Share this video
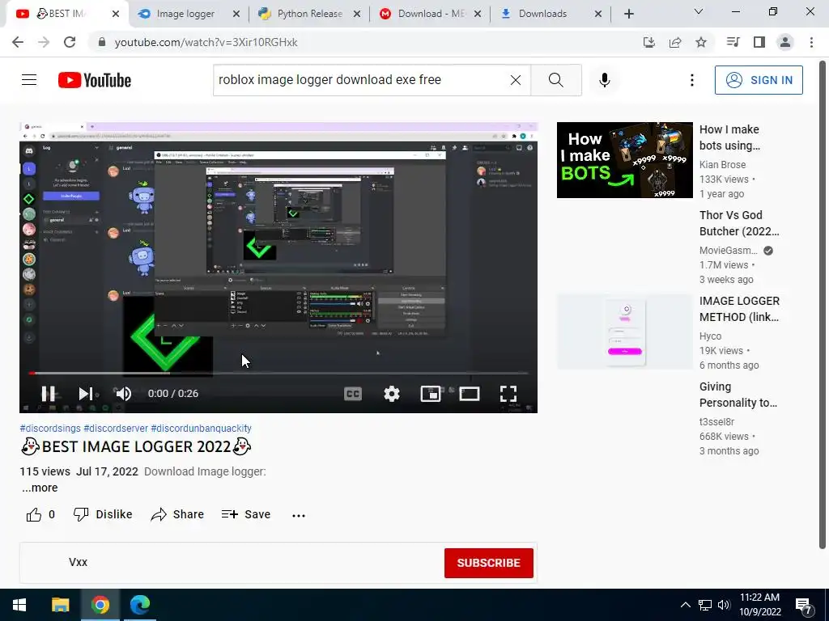This screenshot has width=829, height=621. 177,514
